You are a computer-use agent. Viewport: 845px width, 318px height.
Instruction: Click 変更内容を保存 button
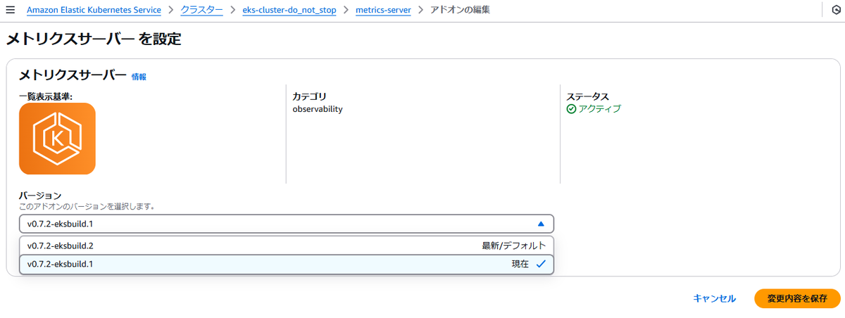(x=797, y=298)
